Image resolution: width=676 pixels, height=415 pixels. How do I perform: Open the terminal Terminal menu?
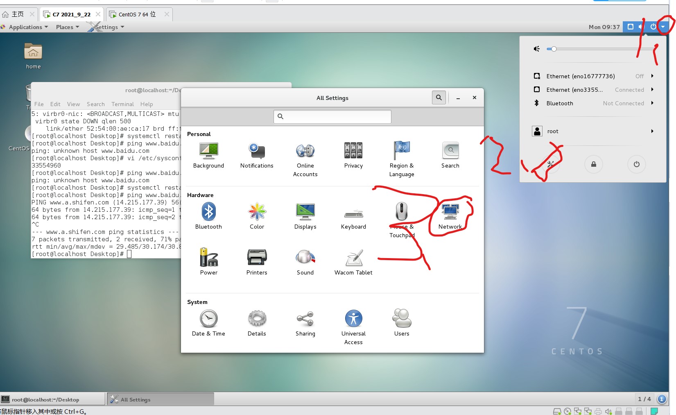tap(123, 104)
